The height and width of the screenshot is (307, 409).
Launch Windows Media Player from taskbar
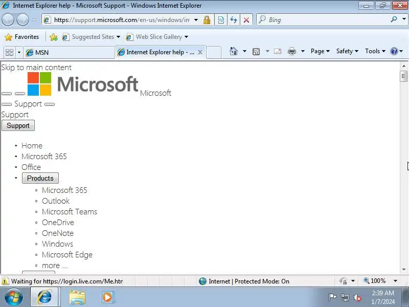pos(107,297)
